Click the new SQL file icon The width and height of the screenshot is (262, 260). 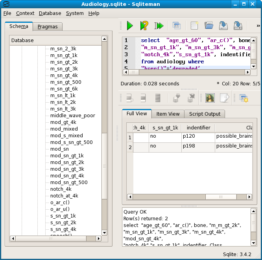(x=194, y=26)
